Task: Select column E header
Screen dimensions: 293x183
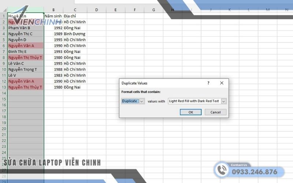Action: click(x=115, y=10)
